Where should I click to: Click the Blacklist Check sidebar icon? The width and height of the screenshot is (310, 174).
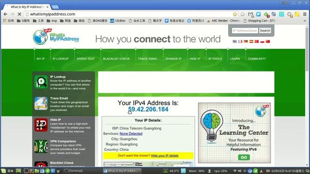tap(41, 164)
